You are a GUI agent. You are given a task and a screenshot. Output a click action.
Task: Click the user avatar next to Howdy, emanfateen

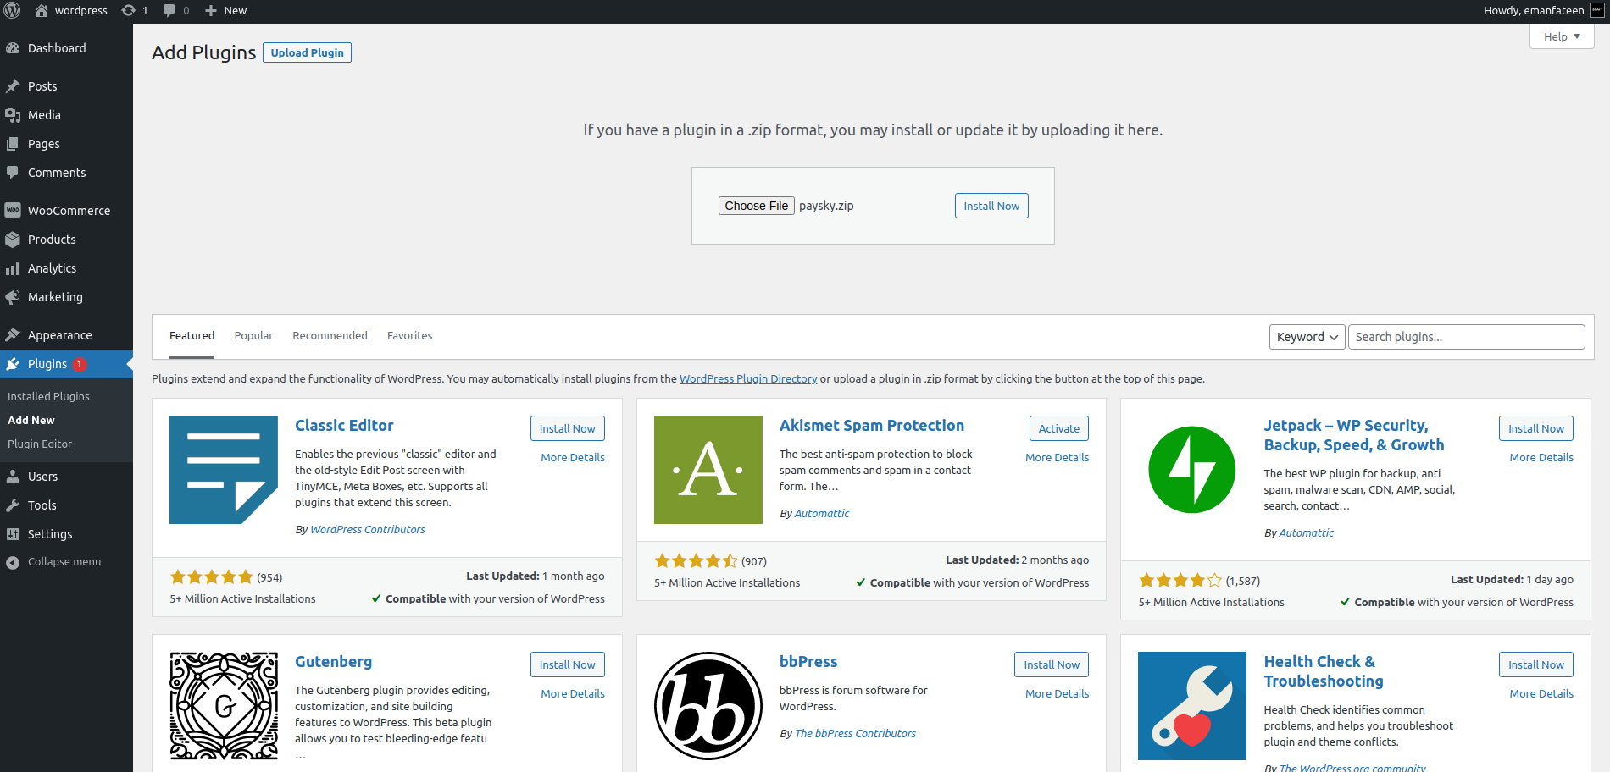click(x=1596, y=10)
